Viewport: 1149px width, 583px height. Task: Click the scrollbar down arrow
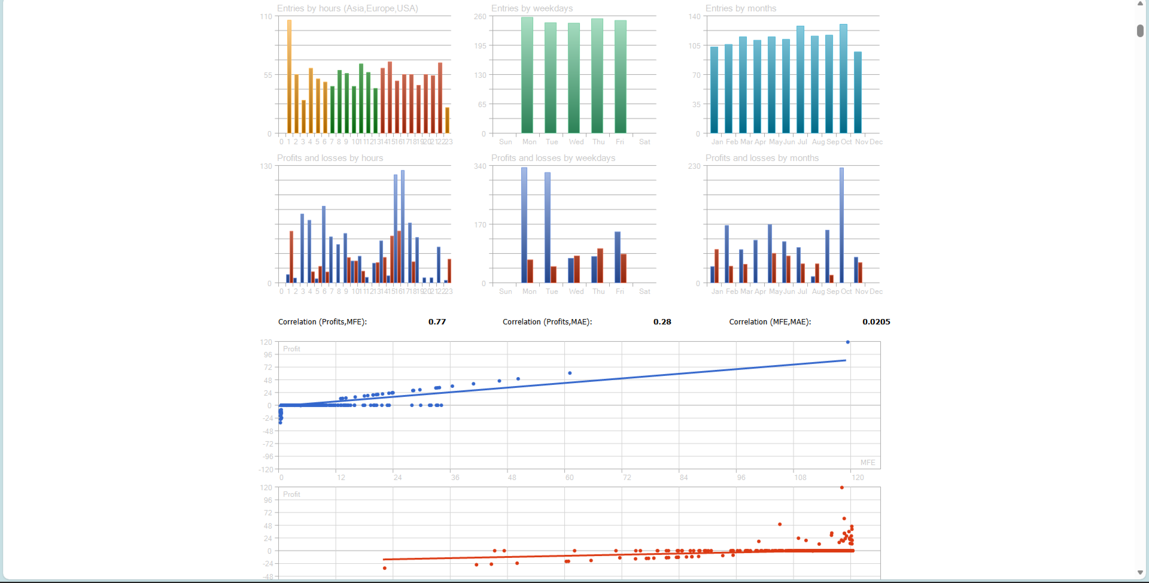pyautogui.click(x=1140, y=573)
